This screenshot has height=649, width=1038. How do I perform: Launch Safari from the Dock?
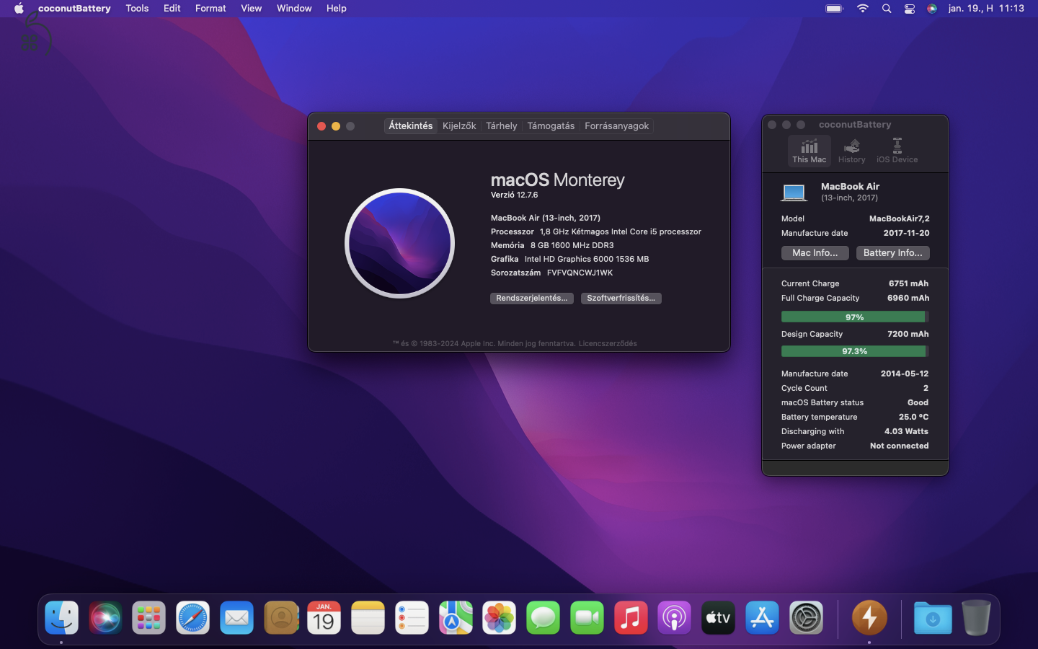(192, 618)
